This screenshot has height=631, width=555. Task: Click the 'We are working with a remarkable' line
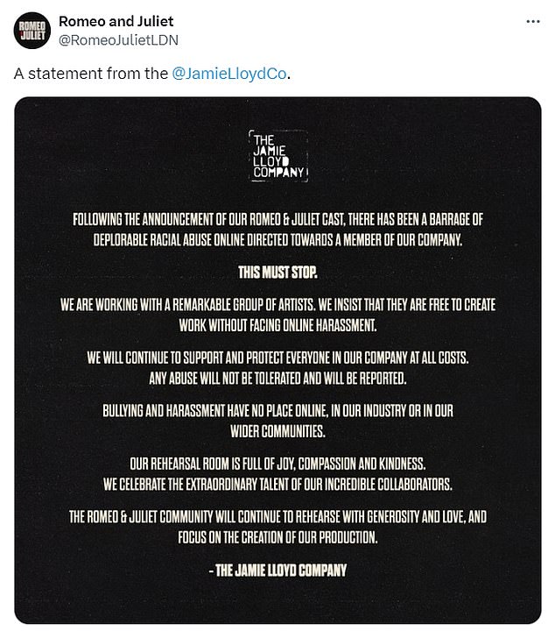(x=277, y=306)
